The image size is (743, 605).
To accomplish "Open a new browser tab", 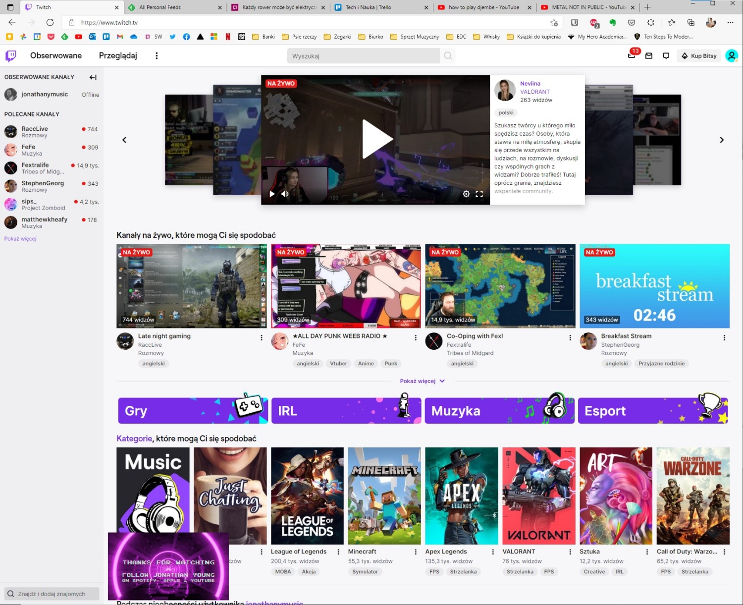I will pyautogui.click(x=647, y=7).
